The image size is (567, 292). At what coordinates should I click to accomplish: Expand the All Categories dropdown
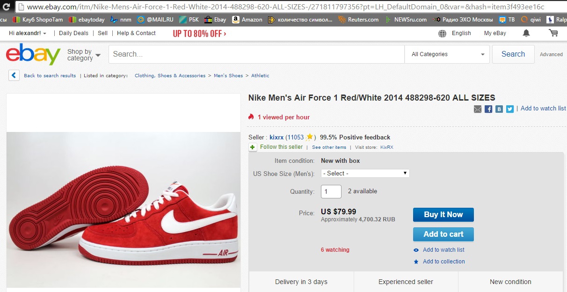pos(447,54)
